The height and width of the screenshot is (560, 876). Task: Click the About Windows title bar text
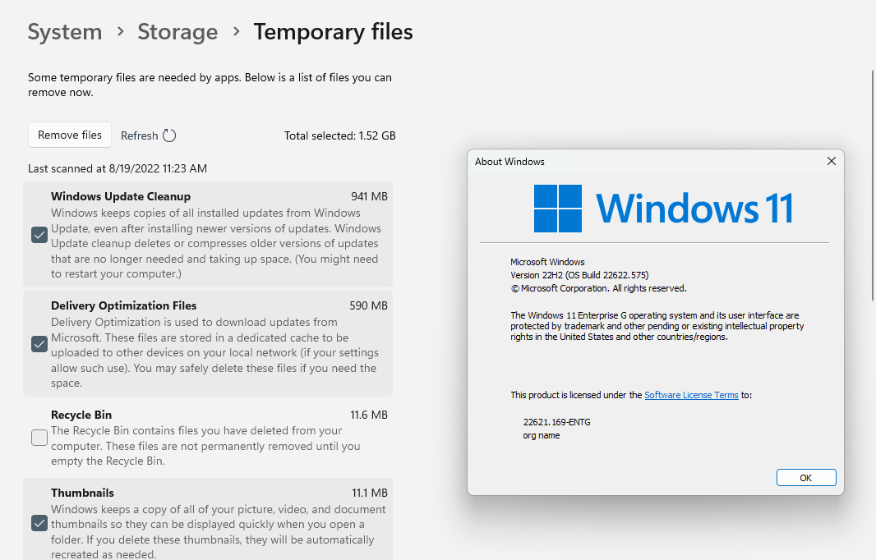click(x=509, y=162)
